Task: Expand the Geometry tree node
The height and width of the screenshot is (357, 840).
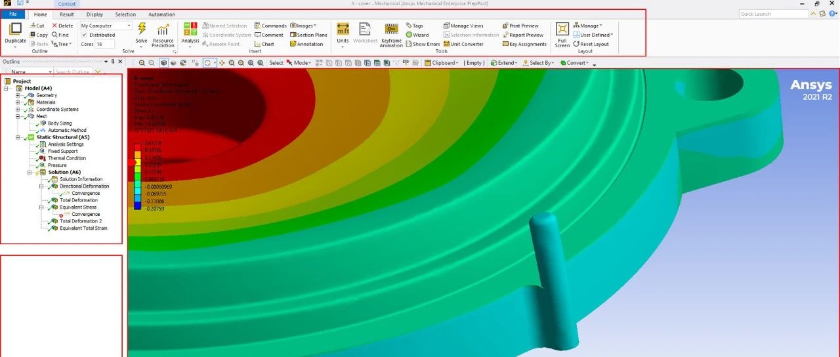Action: pyautogui.click(x=18, y=95)
